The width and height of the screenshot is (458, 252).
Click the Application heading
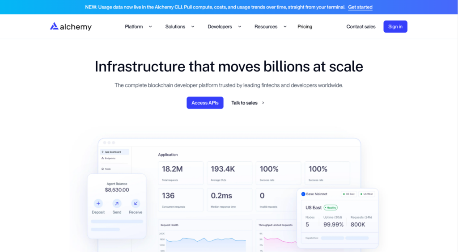tap(168, 155)
